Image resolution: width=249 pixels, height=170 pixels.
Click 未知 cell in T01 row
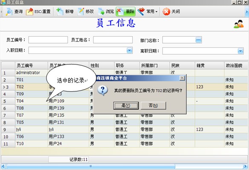click(x=236, y=80)
